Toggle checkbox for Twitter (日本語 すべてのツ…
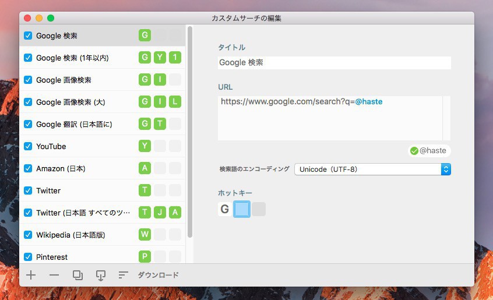 [x=28, y=213]
